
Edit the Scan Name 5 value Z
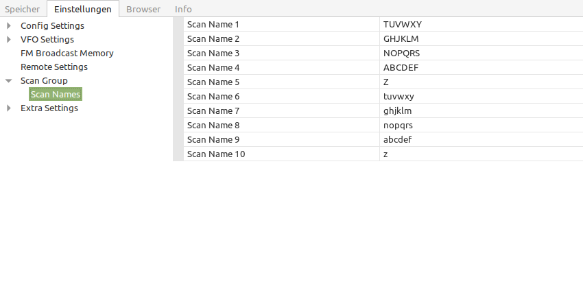pyautogui.click(x=481, y=82)
